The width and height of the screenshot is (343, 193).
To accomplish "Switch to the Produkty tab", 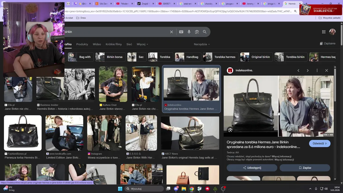I will (82, 44).
